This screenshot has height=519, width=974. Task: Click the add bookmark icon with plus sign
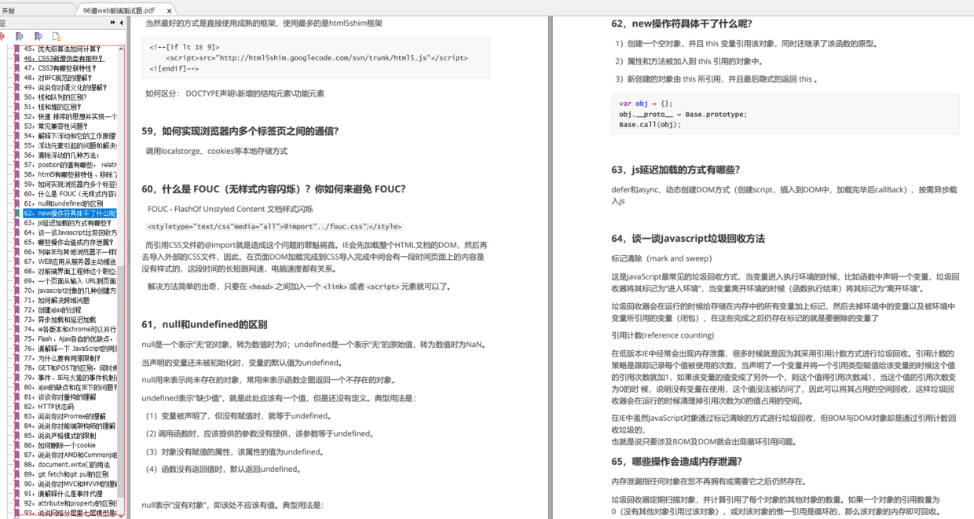point(19,36)
